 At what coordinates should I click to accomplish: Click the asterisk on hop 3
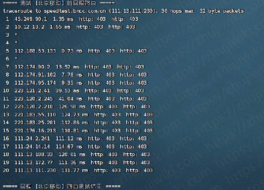click(x=16, y=35)
